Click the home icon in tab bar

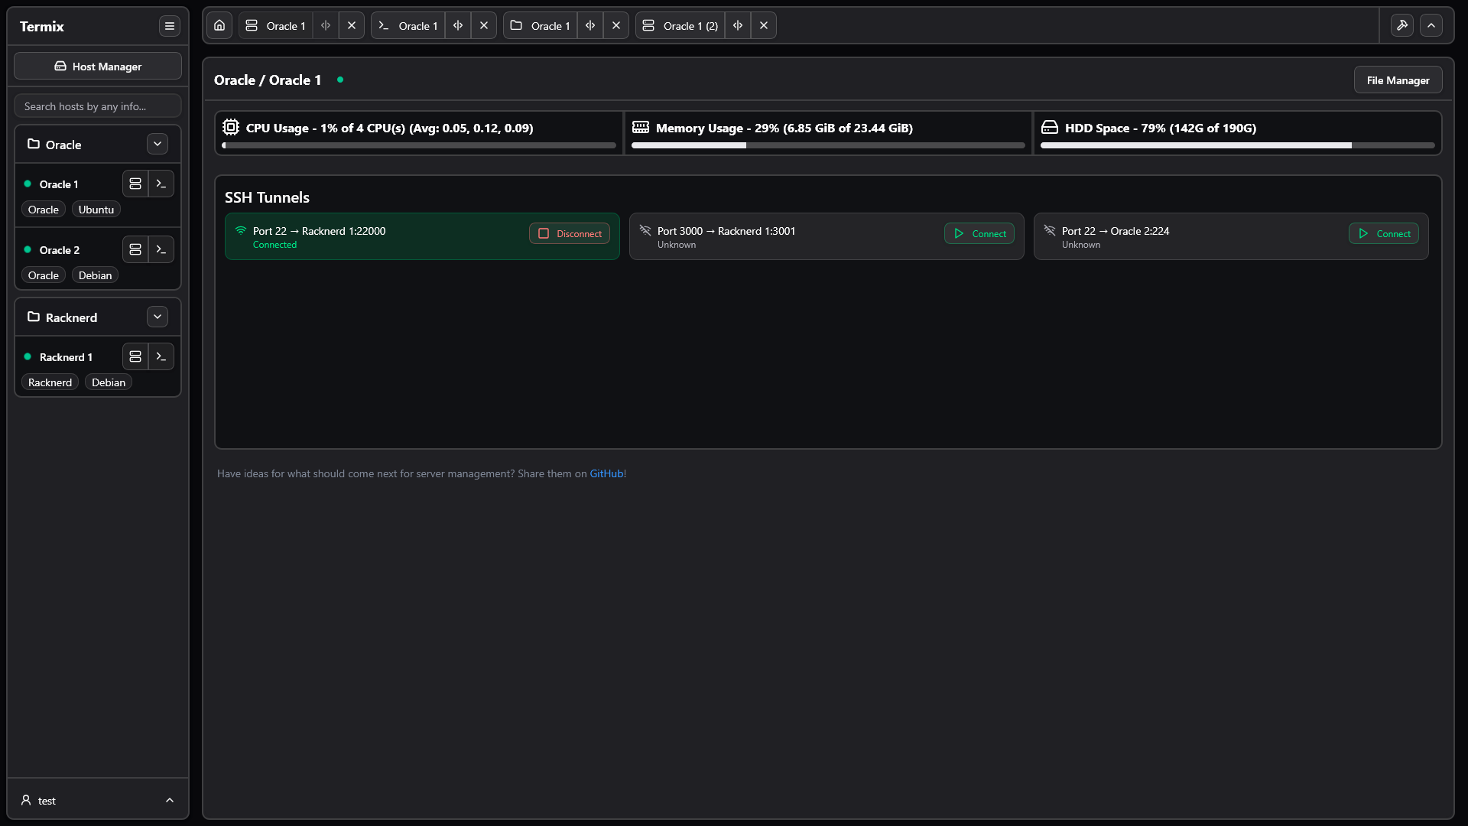pyautogui.click(x=219, y=25)
